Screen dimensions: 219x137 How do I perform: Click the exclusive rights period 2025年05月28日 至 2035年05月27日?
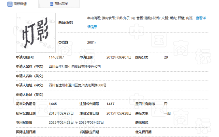coord(76,123)
